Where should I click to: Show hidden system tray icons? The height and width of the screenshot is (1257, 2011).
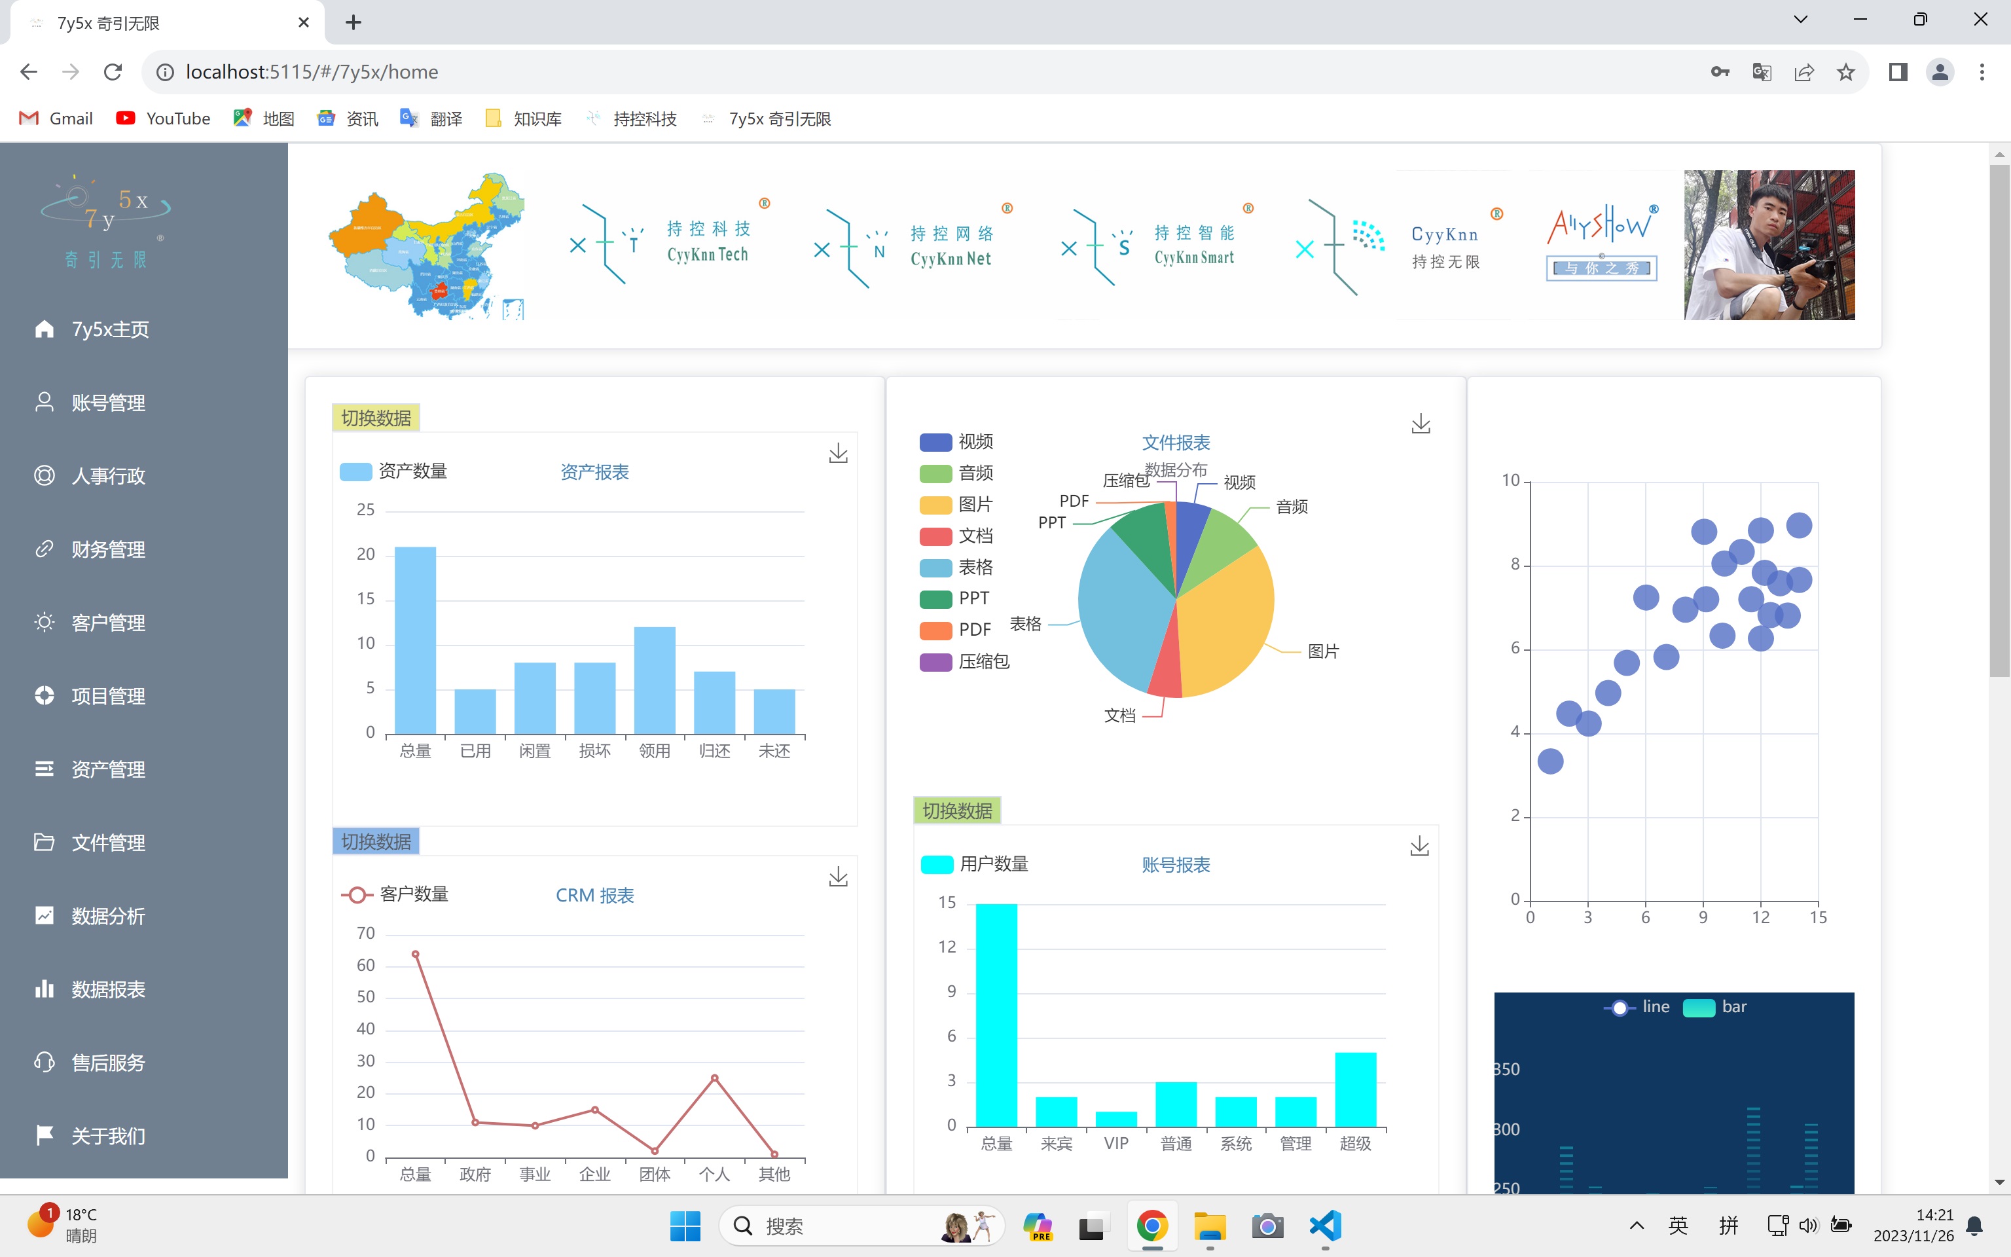point(1636,1226)
